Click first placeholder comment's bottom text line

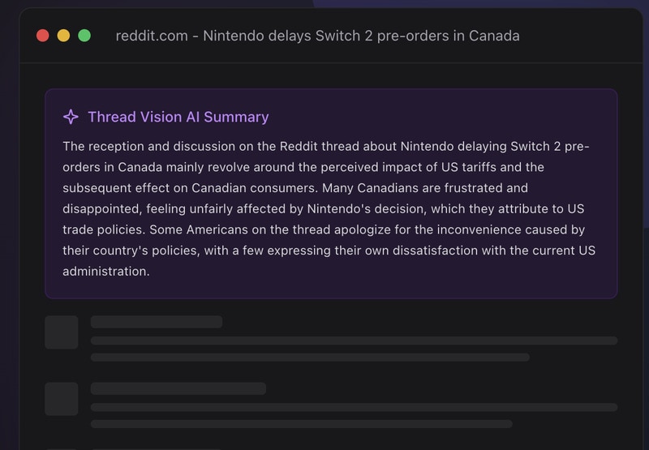[310, 357]
